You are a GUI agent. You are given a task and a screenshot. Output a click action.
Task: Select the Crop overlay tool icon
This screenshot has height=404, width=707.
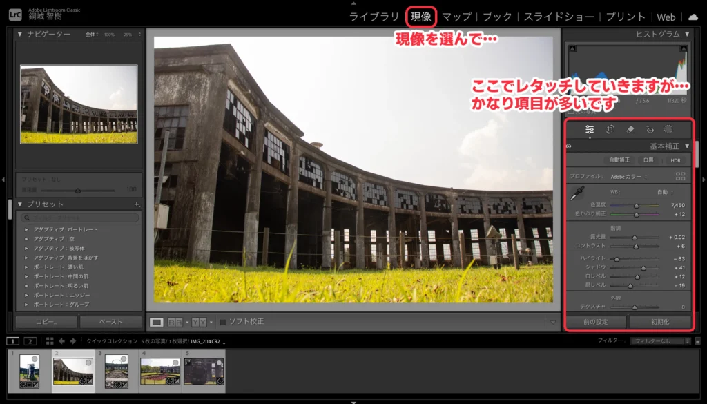pos(610,129)
